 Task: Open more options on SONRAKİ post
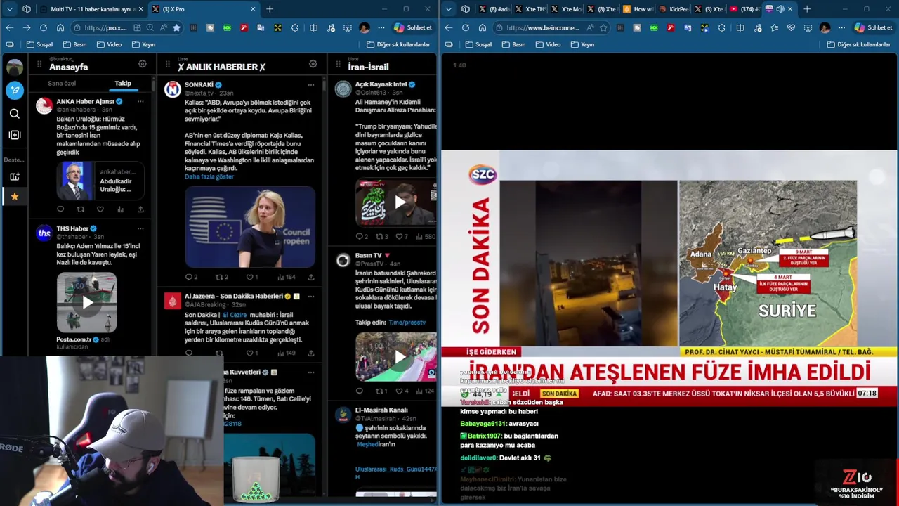coord(311,84)
